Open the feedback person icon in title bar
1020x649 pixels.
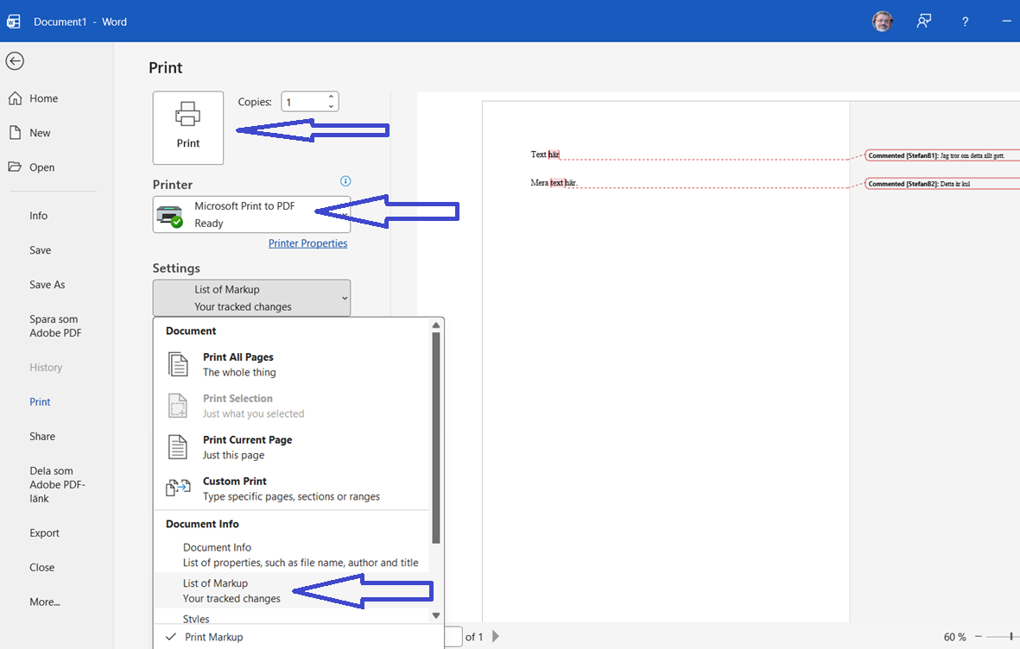point(924,22)
